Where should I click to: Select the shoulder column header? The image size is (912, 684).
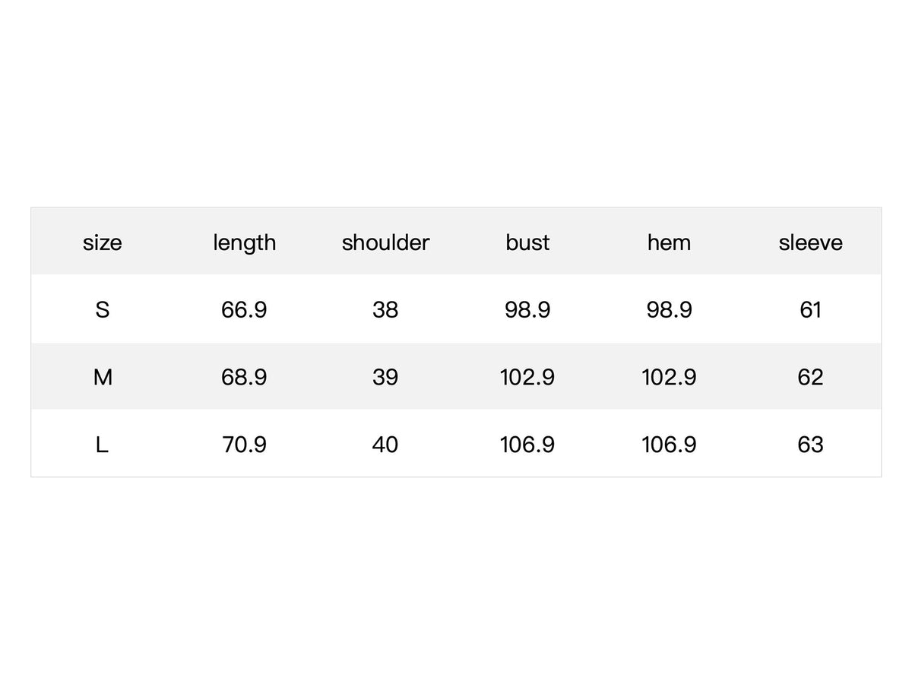tap(385, 242)
